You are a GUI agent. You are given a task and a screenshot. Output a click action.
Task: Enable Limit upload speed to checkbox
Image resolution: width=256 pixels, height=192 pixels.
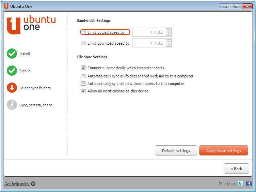pyautogui.click(x=83, y=32)
